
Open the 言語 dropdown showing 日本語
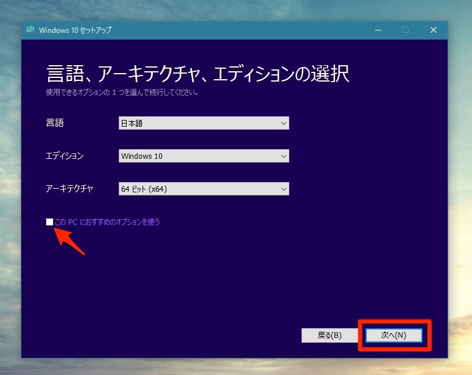point(204,123)
